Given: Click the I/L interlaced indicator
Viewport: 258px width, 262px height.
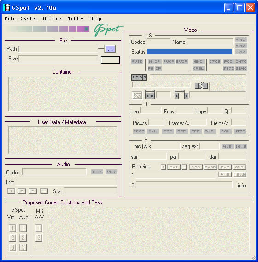Looking at the screenshot, I should (152, 131).
